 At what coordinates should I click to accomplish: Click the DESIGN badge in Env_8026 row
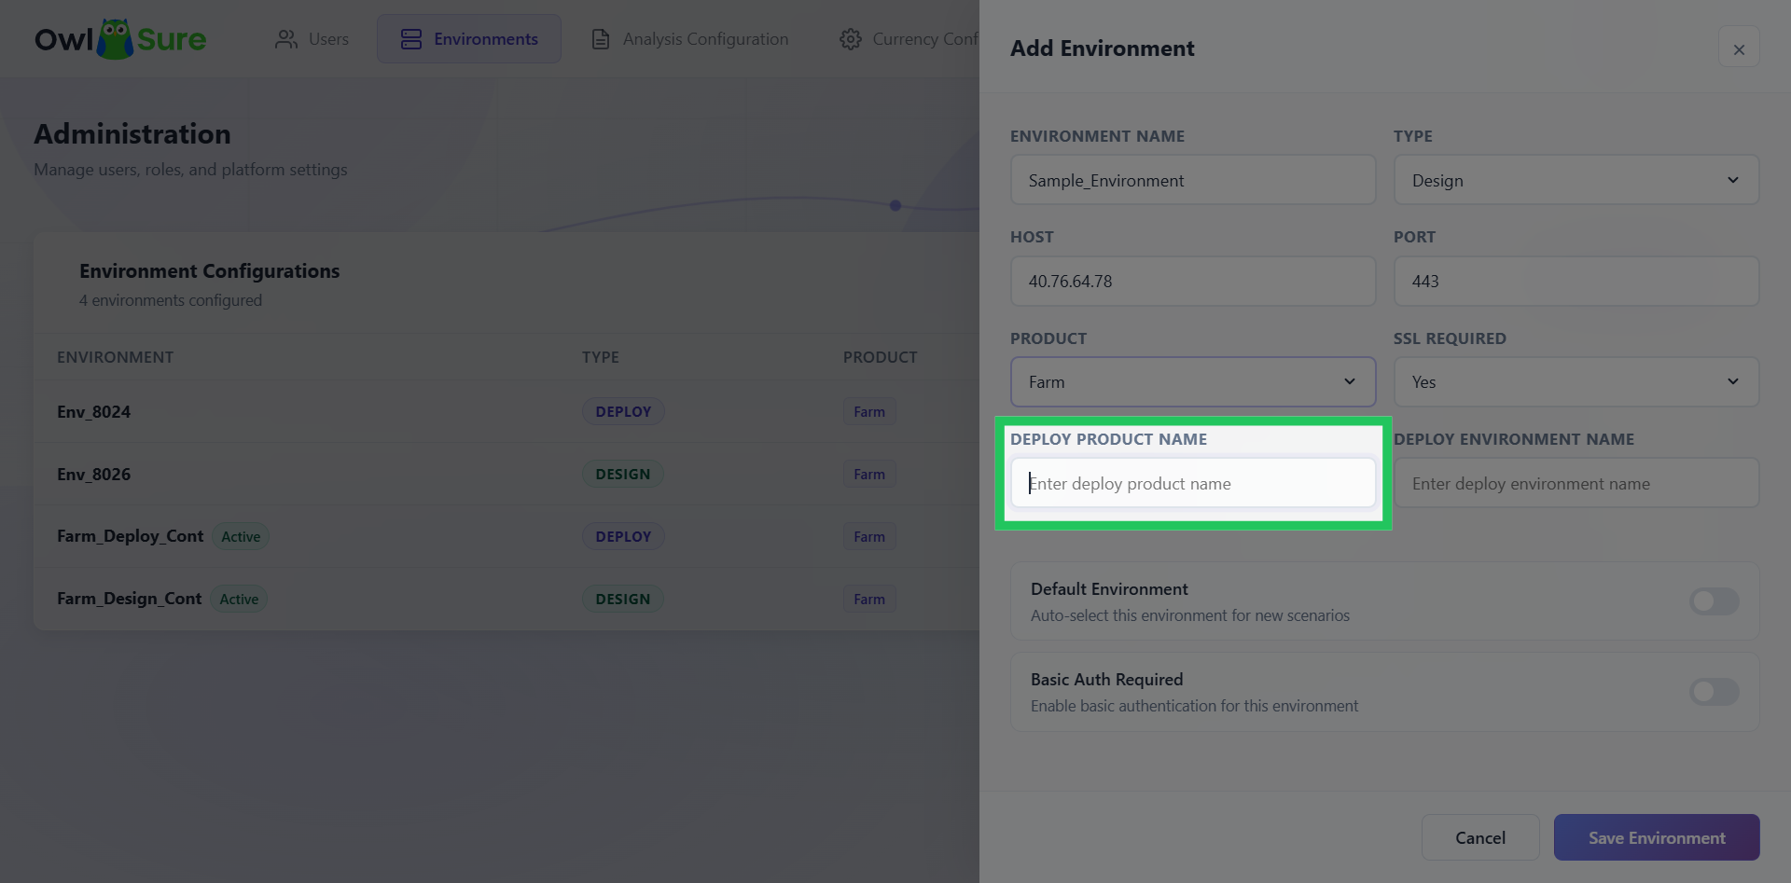tap(623, 475)
